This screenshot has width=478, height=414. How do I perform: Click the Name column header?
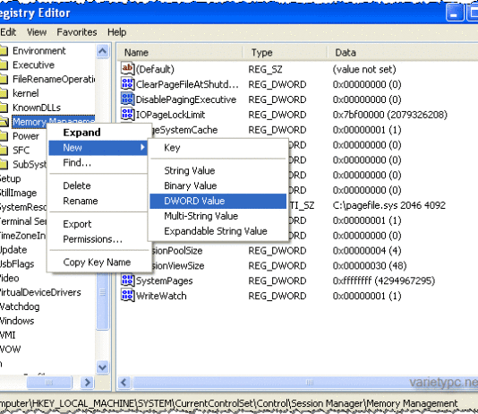tap(180, 53)
